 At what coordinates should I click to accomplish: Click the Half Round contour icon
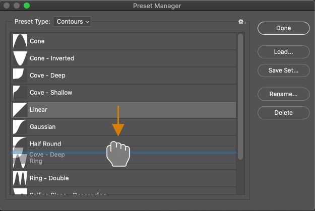point(20,143)
